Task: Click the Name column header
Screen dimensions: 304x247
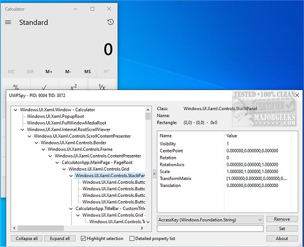Action: pos(190,135)
